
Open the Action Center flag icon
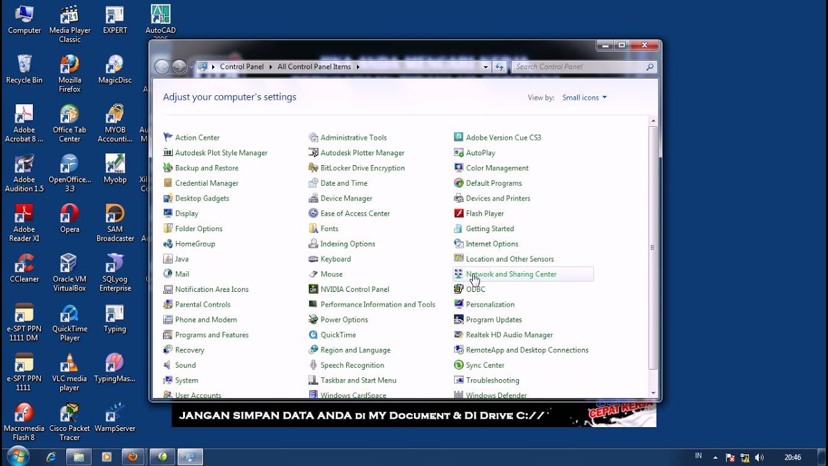coord(168,137)
